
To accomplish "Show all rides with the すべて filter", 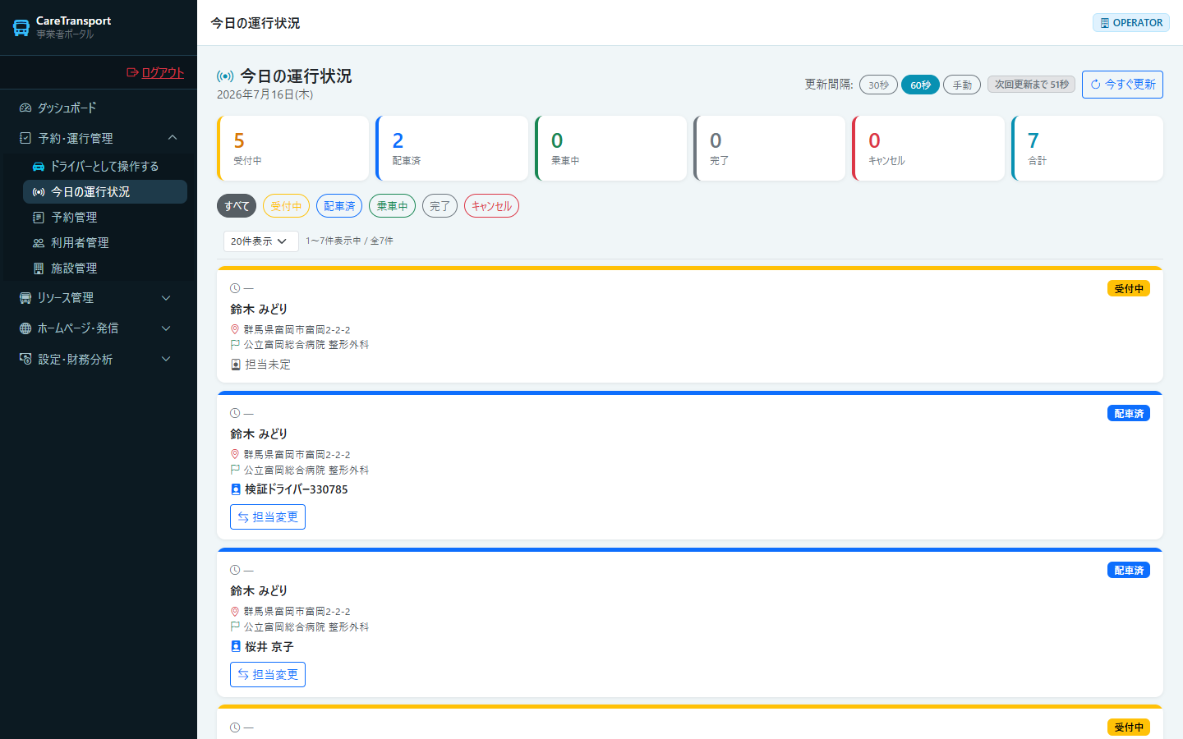I will (x=237, y=206).
